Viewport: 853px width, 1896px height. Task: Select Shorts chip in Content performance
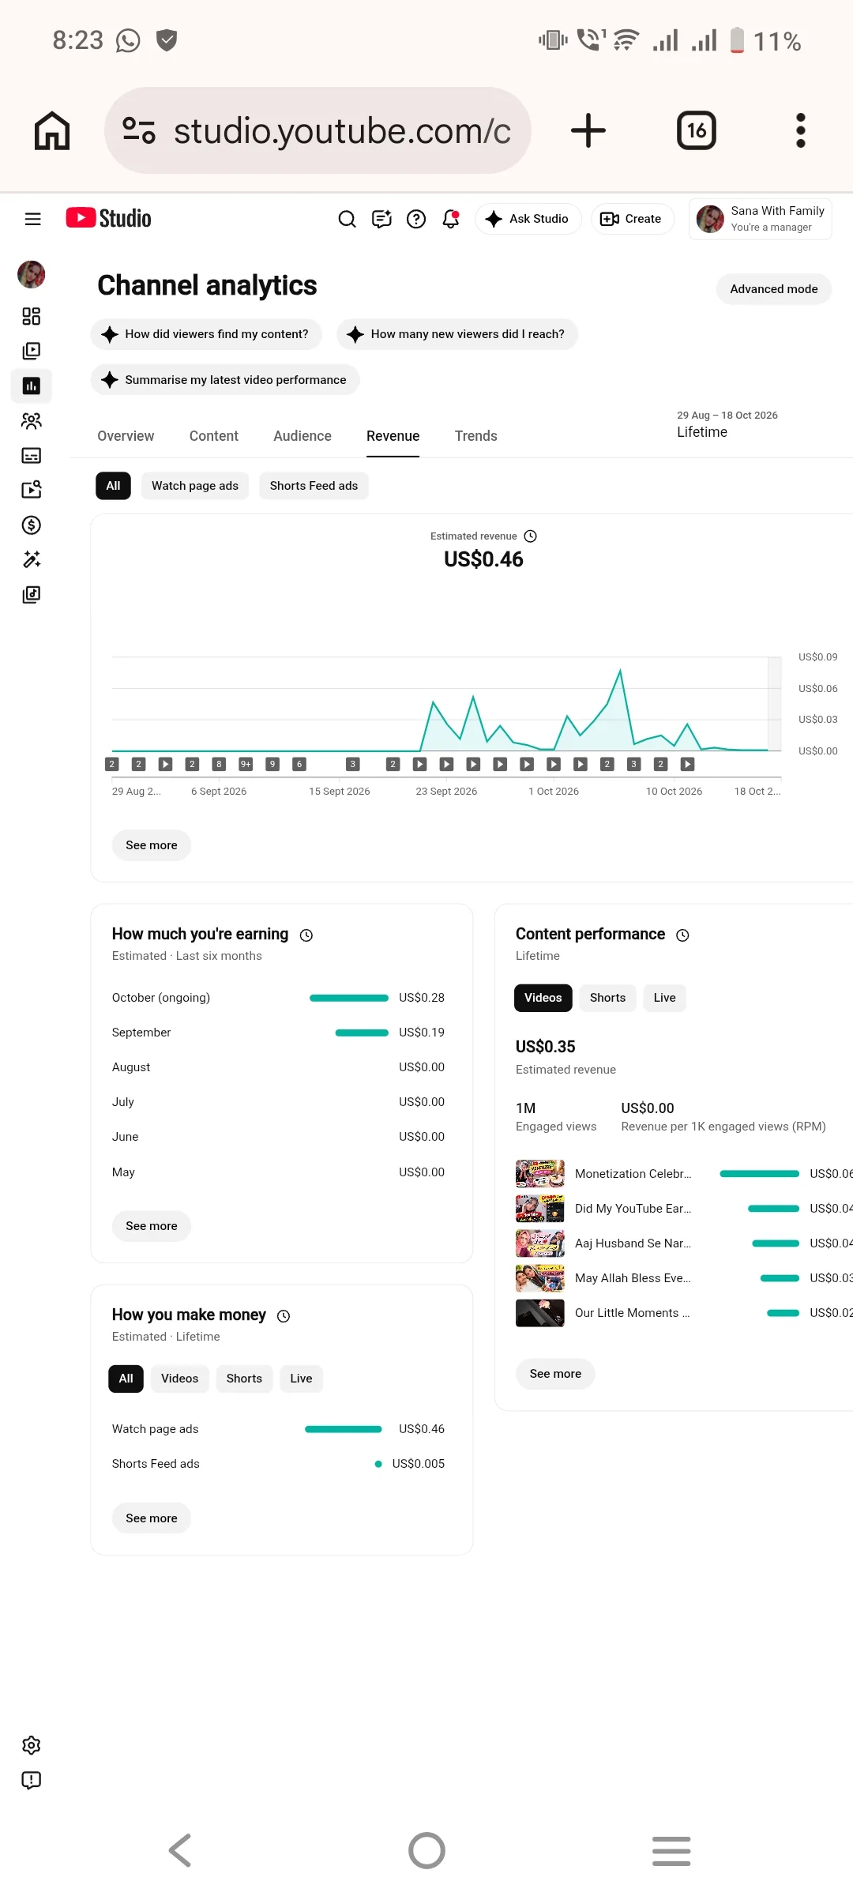[x=607, y=998]
